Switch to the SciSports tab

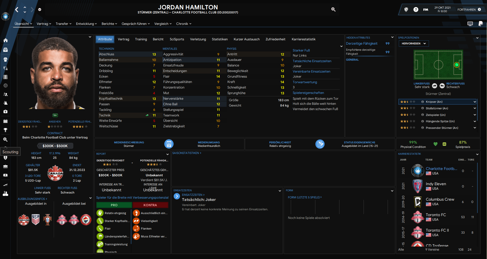pos(177,39)
